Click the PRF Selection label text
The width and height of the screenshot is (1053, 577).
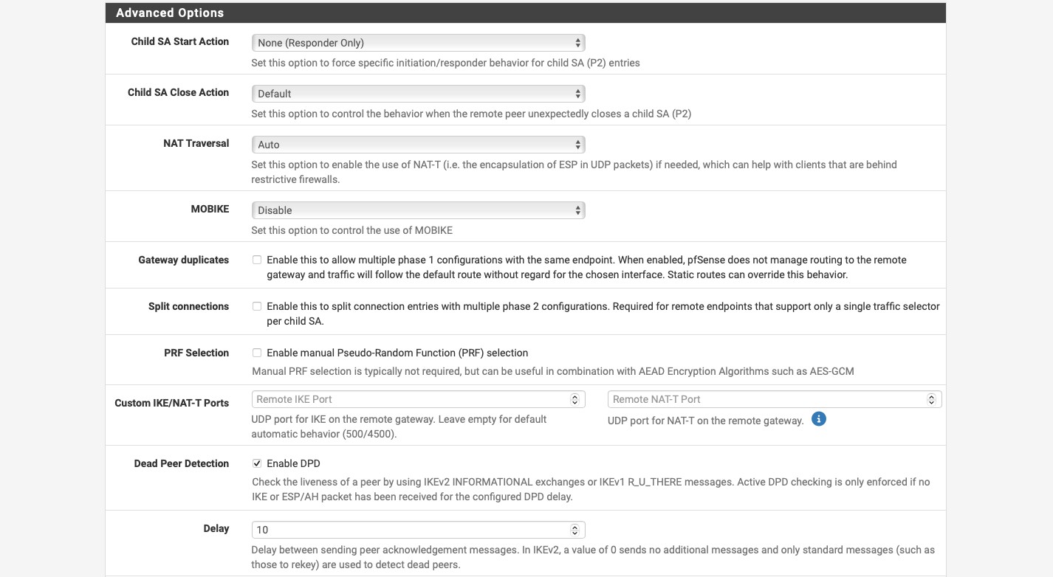(x=196, y=353)
